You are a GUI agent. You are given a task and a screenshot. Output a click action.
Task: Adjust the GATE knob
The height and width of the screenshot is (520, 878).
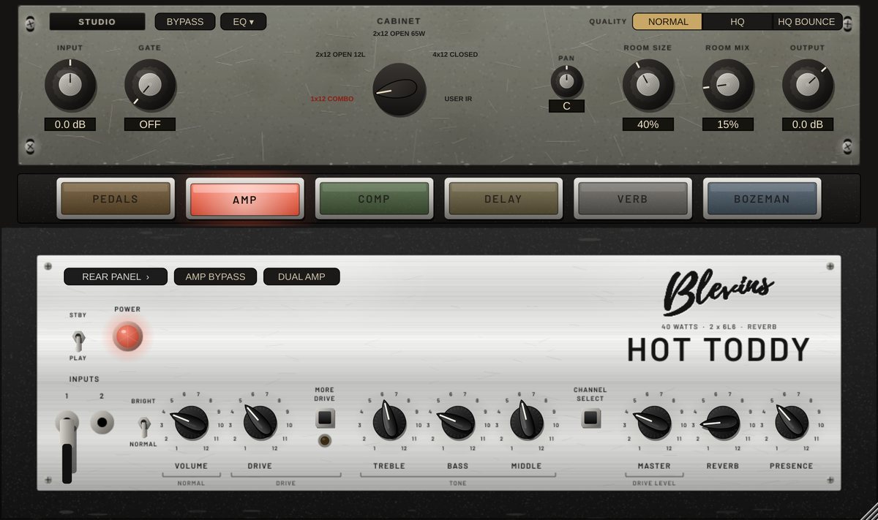(150, 85)
